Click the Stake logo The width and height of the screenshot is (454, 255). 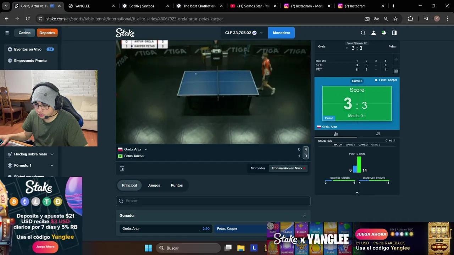[x=125, y=33]
